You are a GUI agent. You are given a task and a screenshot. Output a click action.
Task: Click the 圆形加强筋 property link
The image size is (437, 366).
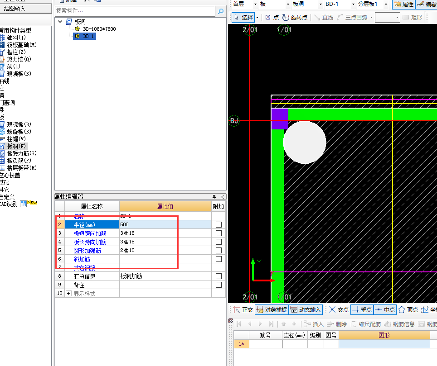(87, 251)
